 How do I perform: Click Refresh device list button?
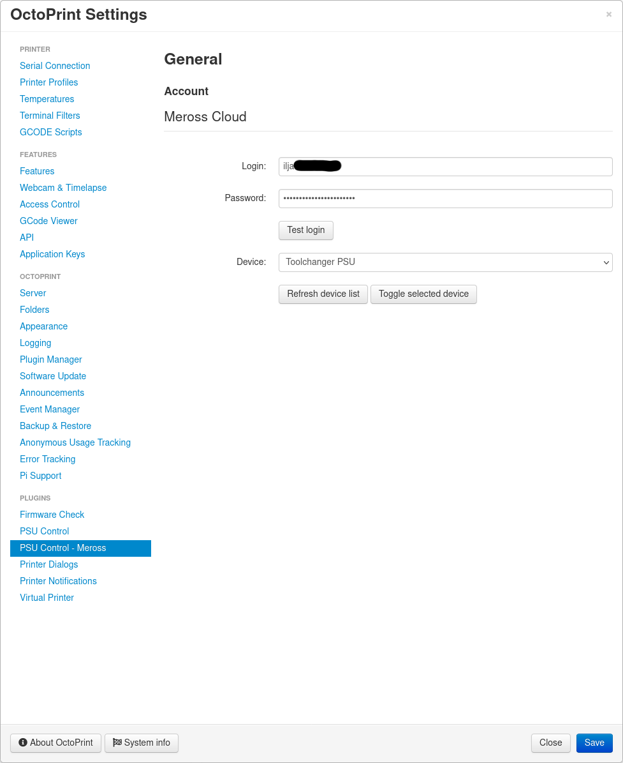pos(323,294)
